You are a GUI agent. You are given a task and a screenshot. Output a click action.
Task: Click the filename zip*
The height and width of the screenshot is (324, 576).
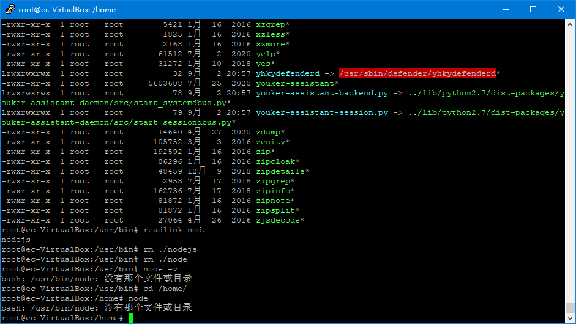pyautogui.click(x=265, y=152)
